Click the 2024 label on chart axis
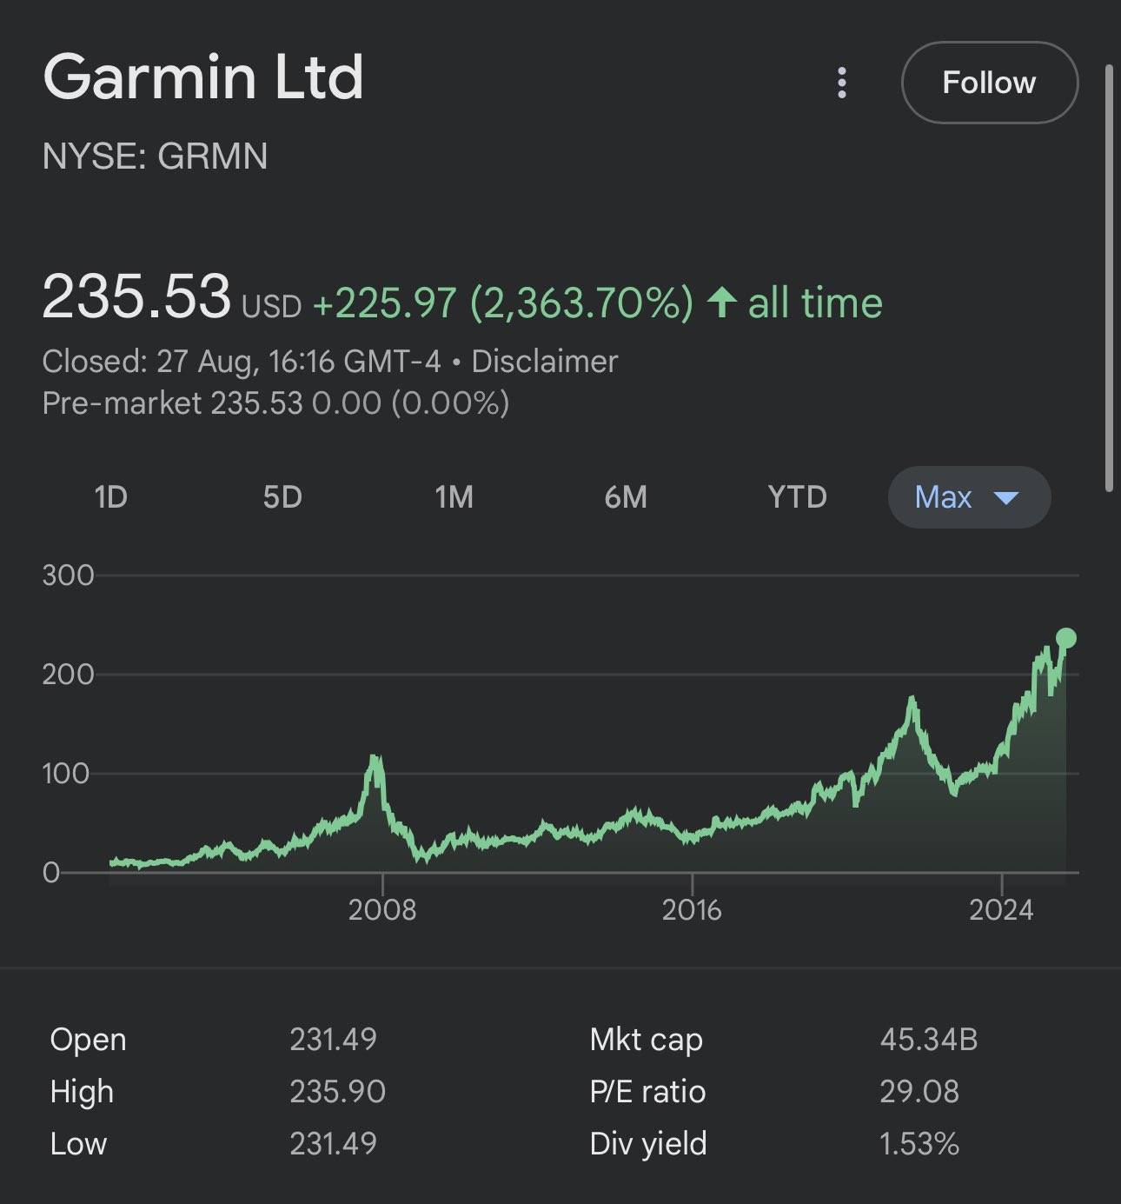This screenshot has height=1204, width=1121. click(1001, 909)
